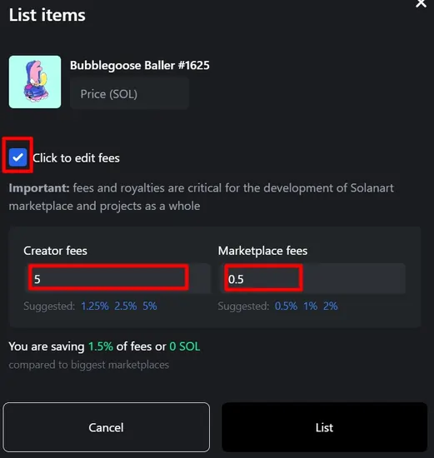The width and height of the screenshot is (434, 458).
Task: Close the List items dialog
Action: [x=421, y=3]
